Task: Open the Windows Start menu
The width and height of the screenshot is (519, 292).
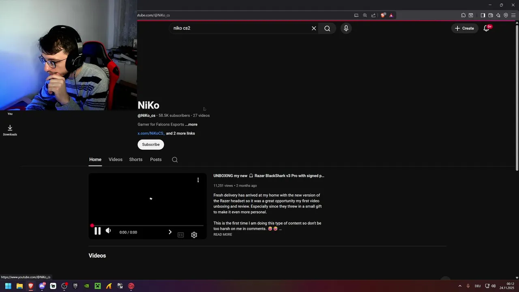Action: [x=8, y=286]
